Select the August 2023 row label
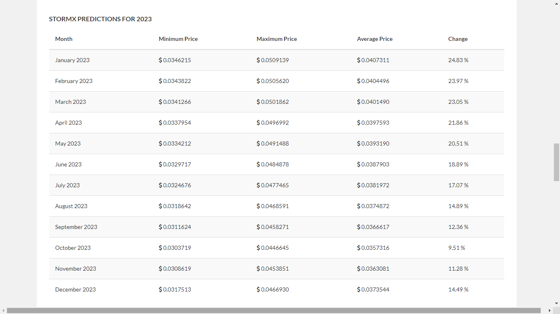 71,206
